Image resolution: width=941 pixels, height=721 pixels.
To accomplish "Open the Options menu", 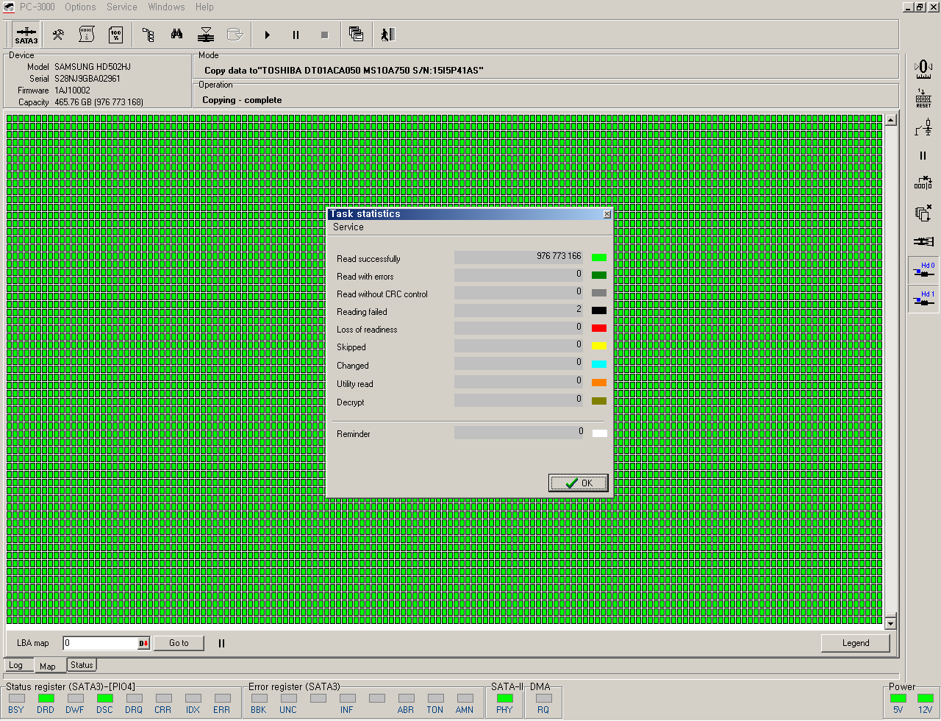I will click(80, 7).
